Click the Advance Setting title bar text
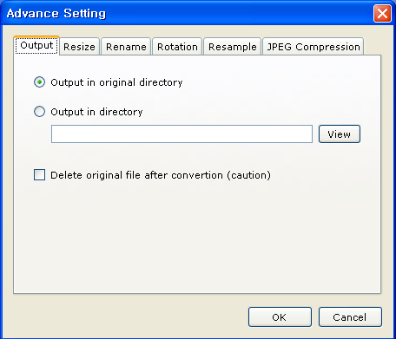The image size is (396, 339). click(56, 13)
